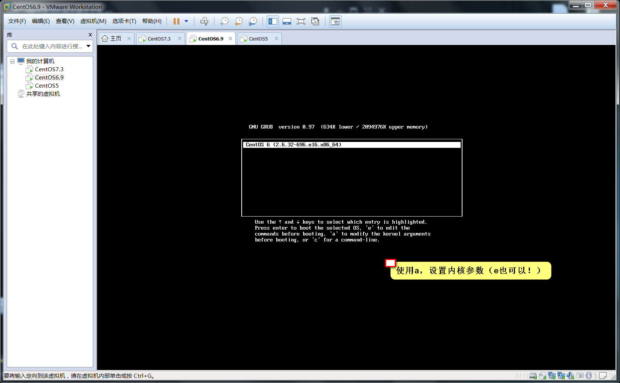Click the CD/DVD drive status icon
The height and width of the screenshot is (383, 620).
(543, 376)
